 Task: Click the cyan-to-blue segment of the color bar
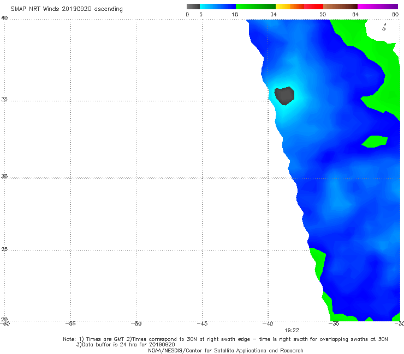[x=218, y=7]
